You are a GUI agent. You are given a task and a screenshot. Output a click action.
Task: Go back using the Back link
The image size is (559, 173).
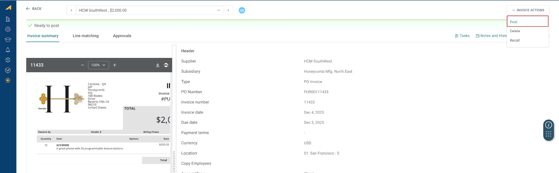pos(34,9)
